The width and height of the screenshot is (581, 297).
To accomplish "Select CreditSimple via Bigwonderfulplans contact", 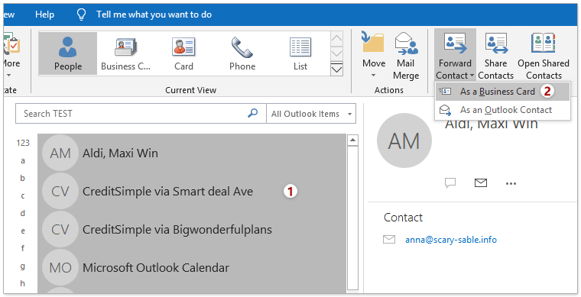I will pyautogui.click(x=192, y=229).
